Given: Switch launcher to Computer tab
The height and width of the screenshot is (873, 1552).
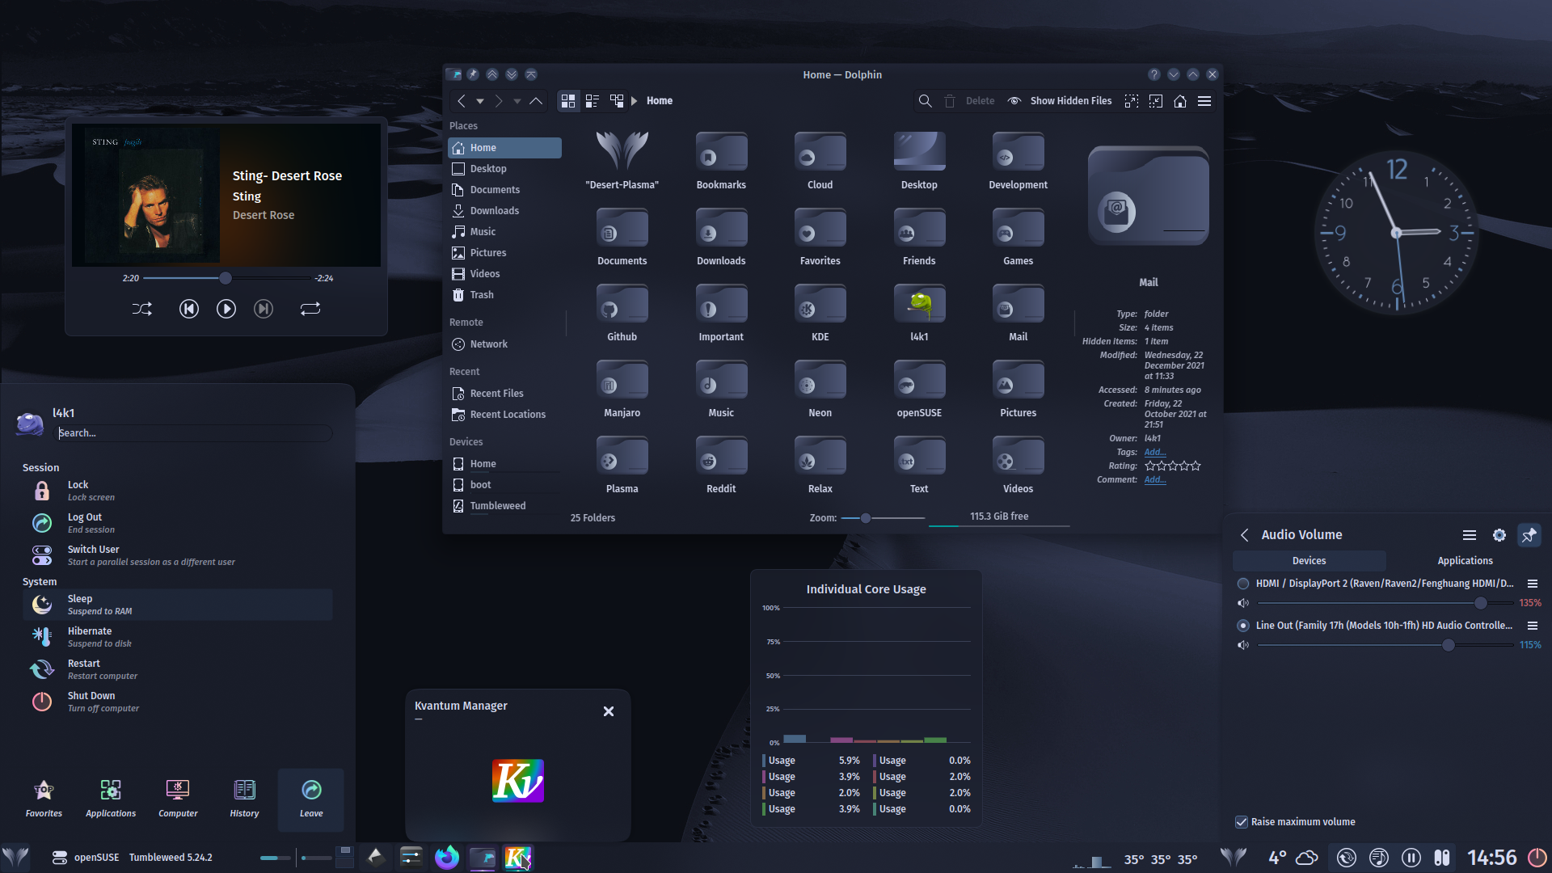Looking at the screenshot, I should (x=178, y=799).
